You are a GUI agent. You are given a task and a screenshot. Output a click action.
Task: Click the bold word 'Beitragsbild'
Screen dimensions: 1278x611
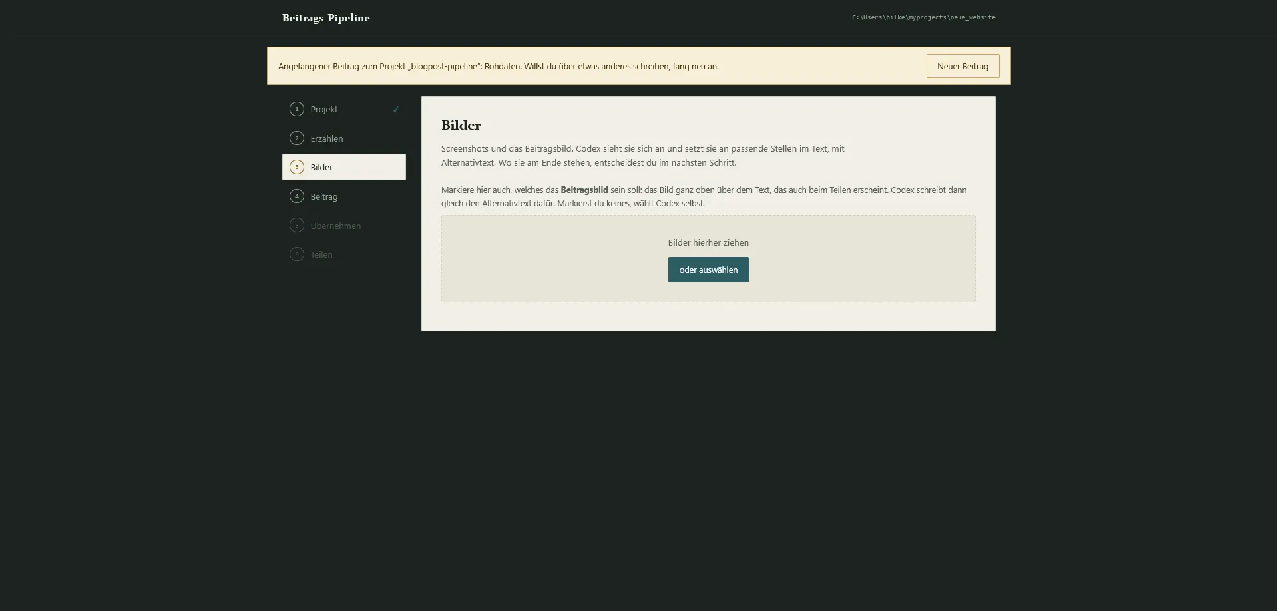tap(584, 190)
